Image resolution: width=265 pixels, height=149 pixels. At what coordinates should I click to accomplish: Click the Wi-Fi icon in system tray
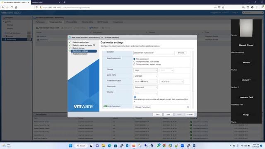[x=242, y=146]
